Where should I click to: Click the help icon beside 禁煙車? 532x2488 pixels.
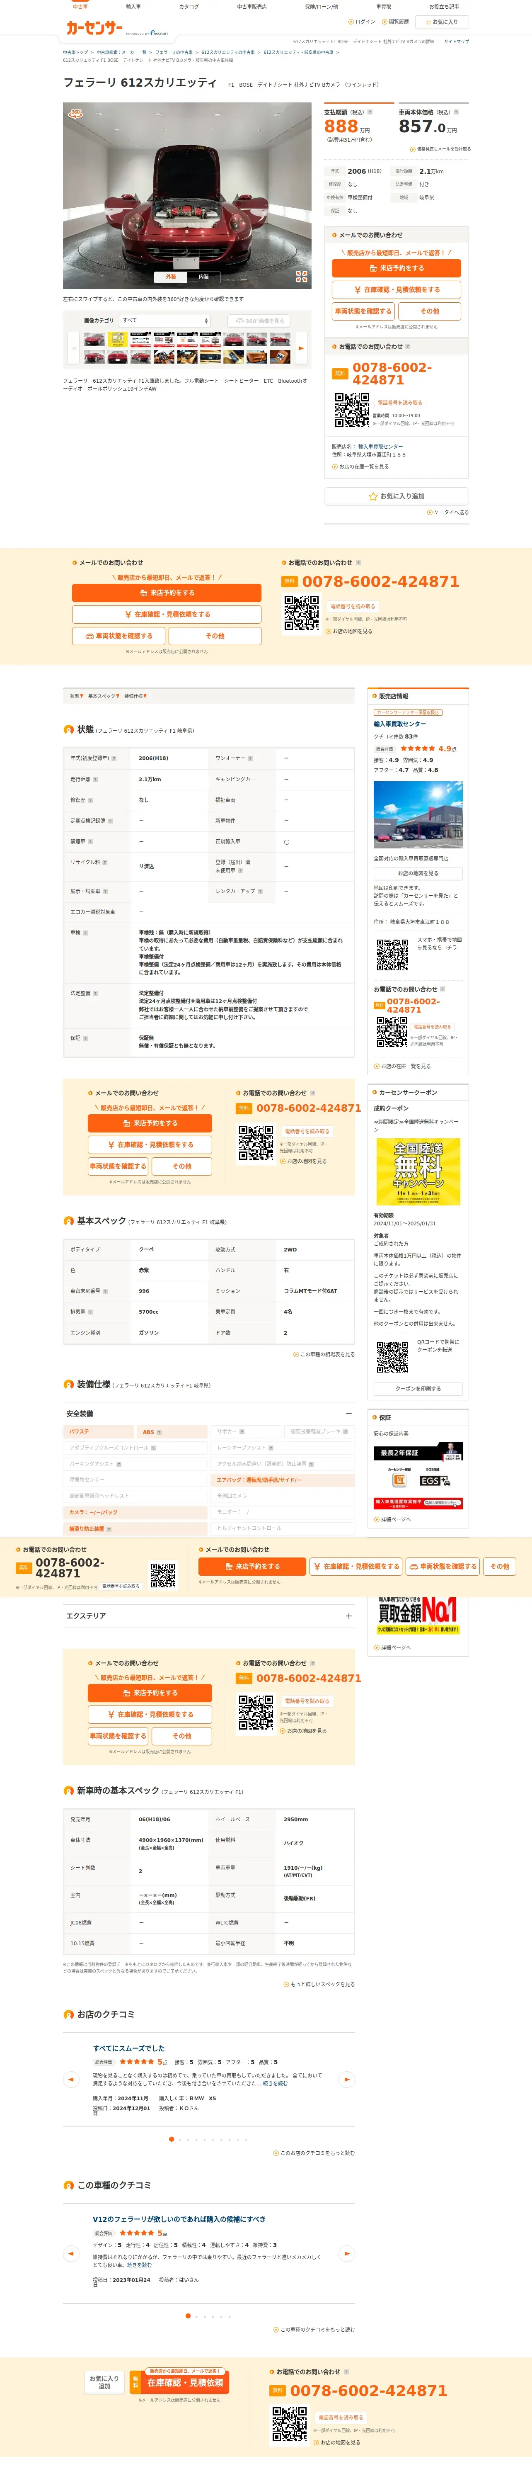coord(91,842)
